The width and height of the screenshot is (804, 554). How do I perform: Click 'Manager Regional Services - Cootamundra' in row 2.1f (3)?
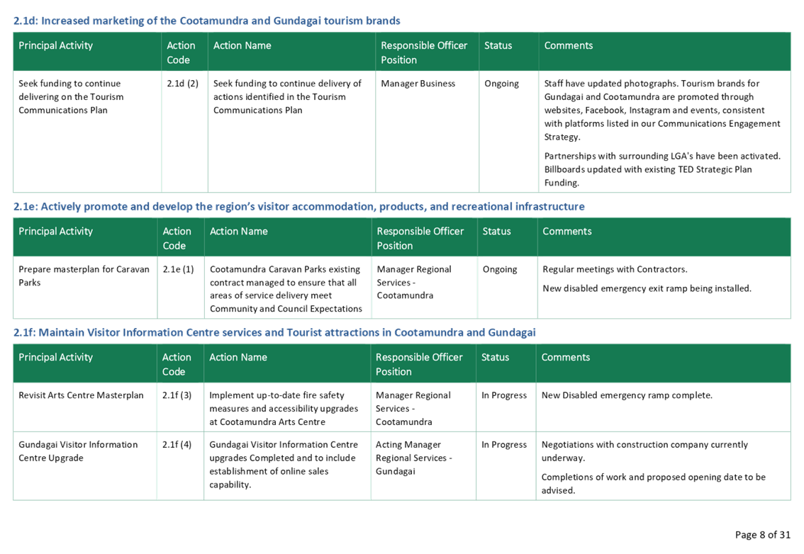click(413, 409)
